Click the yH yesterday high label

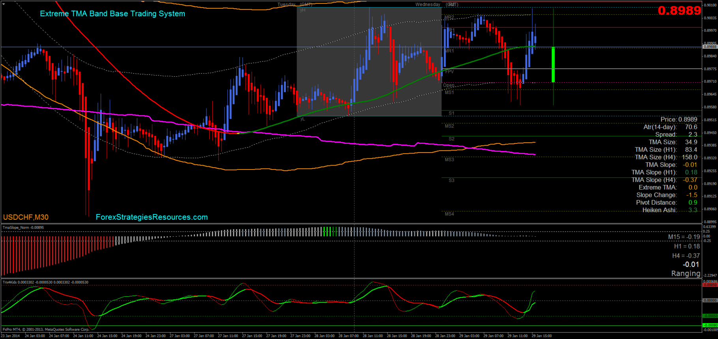(x=303, y=10)
